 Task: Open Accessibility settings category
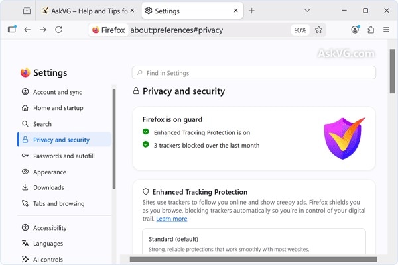64,228
